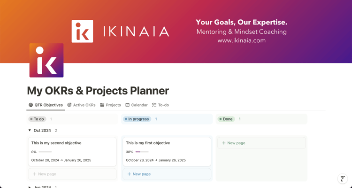Click the palm tree icon at bottom right
The width and height of the screenshot is (352, 188).
[343, 179]
